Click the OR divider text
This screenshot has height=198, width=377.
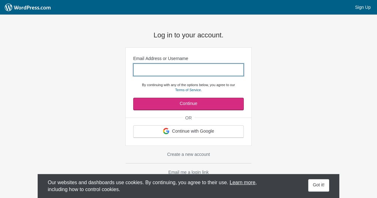pyautogui.click(x=188, y=118)
